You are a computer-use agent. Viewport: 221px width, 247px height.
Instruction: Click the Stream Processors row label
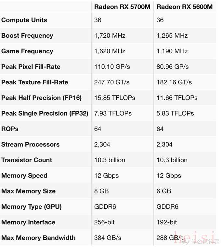pyautogui.click(x=30, y=145)
